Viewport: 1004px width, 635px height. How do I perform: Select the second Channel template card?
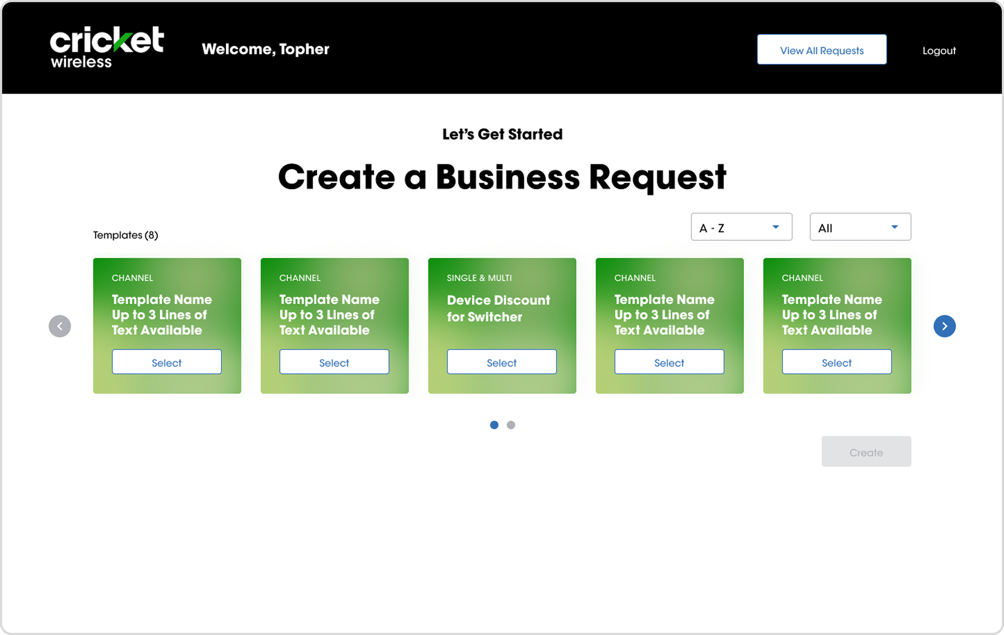(334, 362)
